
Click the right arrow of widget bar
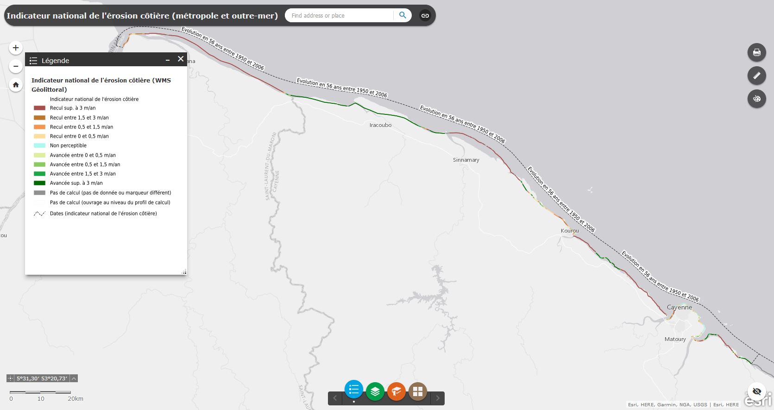(x=437, y=398)
